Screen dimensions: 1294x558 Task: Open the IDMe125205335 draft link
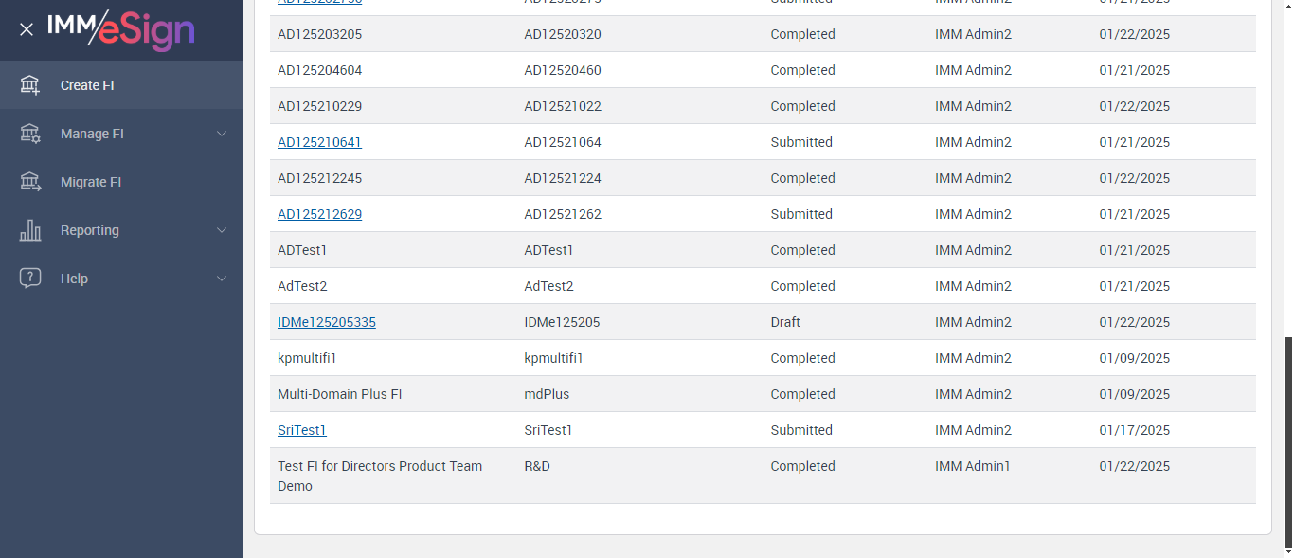point(326,322)
